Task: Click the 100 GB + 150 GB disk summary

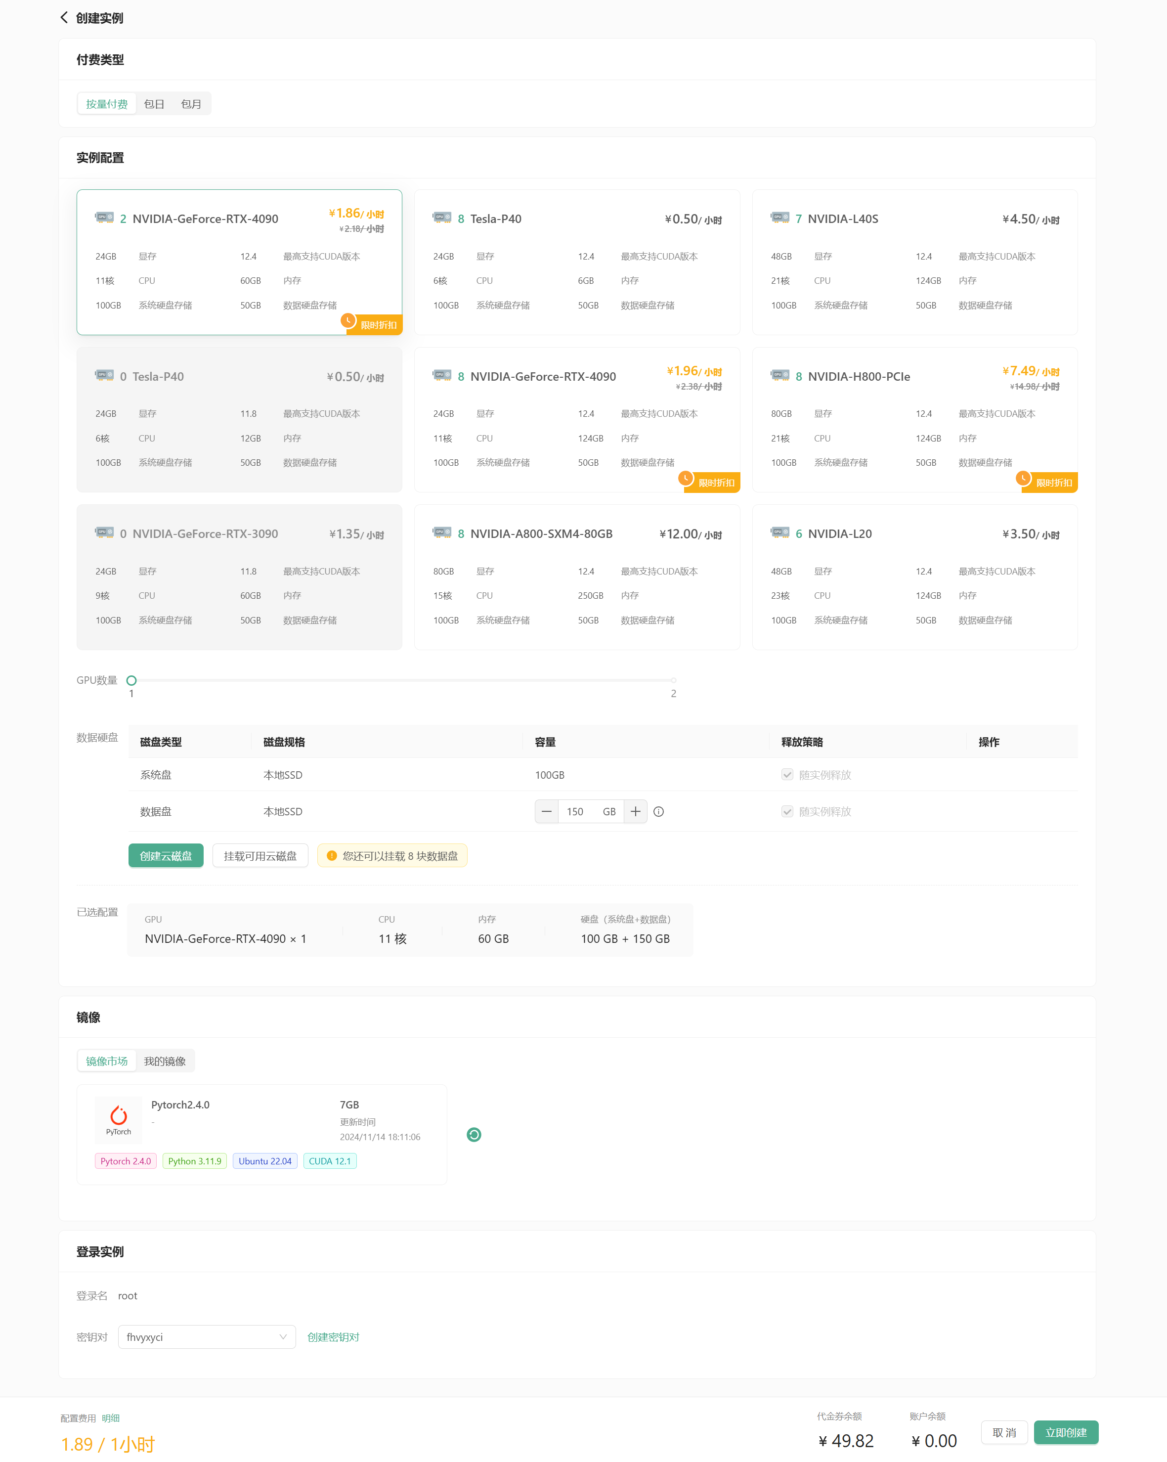Action: tap(625, 938)
